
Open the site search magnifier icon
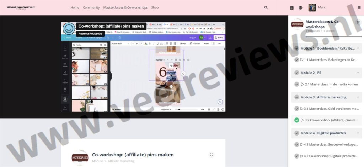point(266,8)
